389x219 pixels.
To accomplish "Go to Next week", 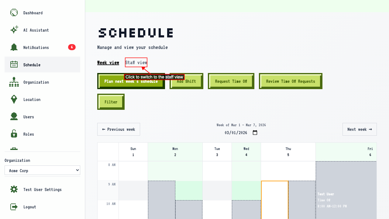I will 360,129.
